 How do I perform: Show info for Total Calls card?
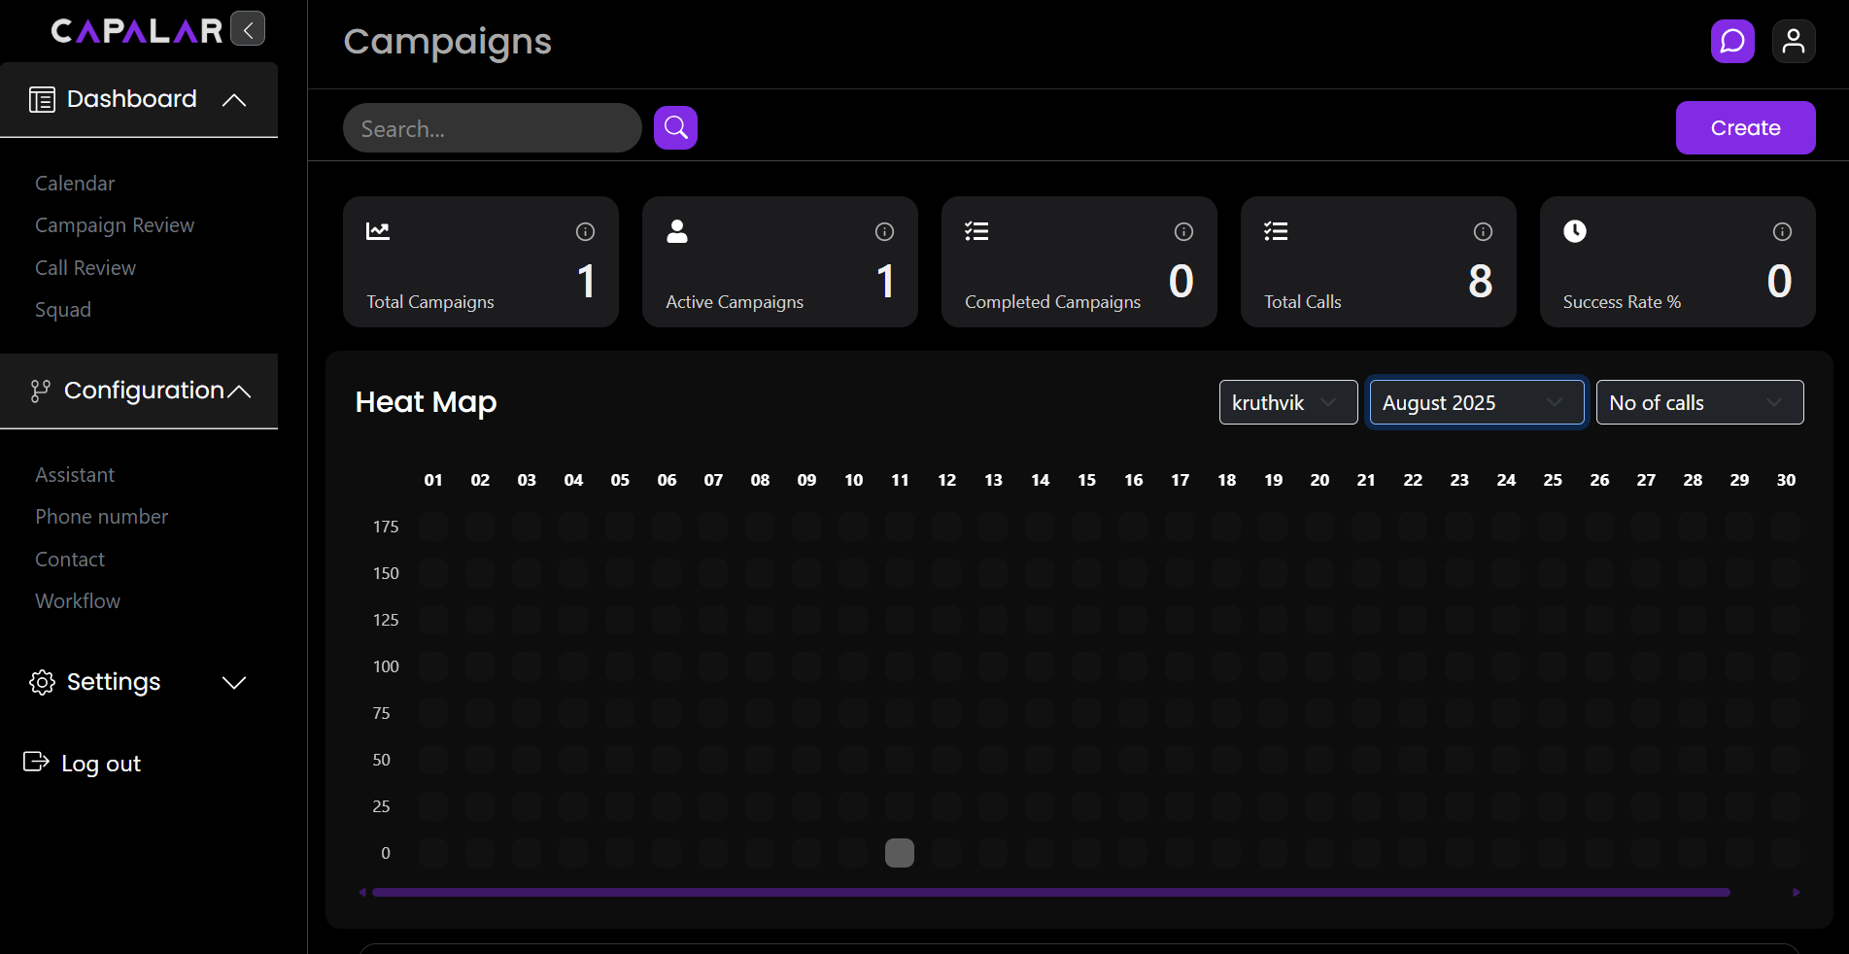pos(1483,231)
